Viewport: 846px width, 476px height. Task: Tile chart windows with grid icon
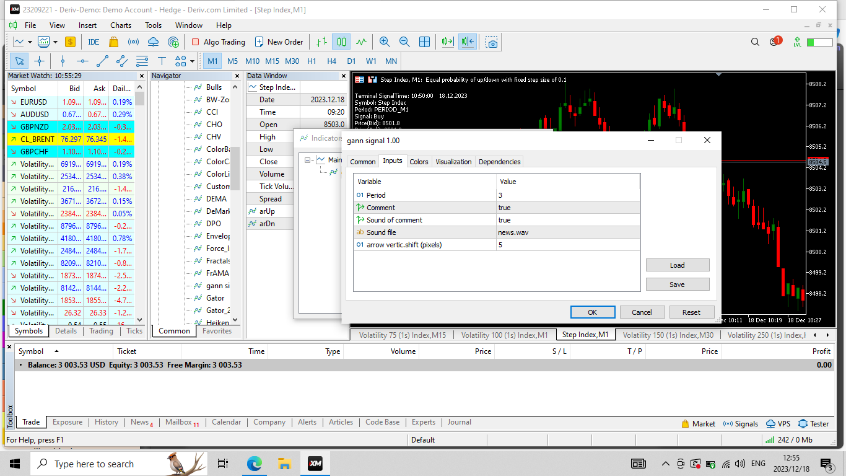pos(424,42)
